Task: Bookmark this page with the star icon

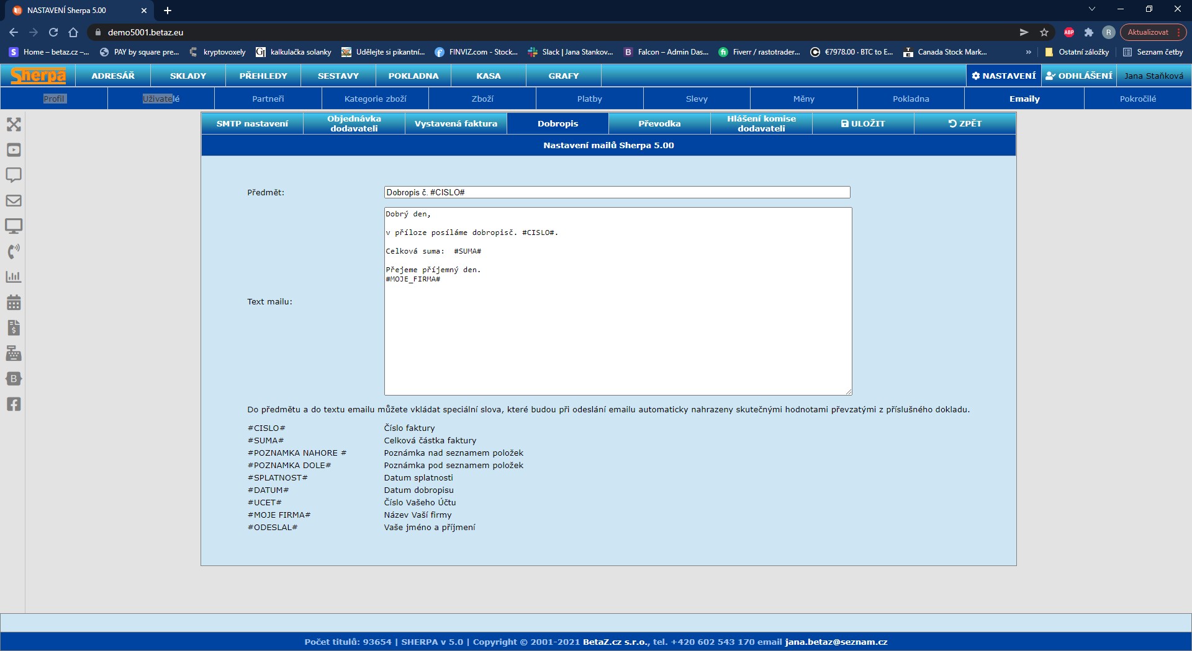Action: click(1044, 32)
